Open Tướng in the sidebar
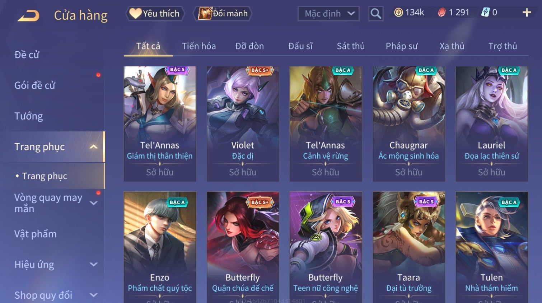542x303 pixels. (x=29, y=116)
